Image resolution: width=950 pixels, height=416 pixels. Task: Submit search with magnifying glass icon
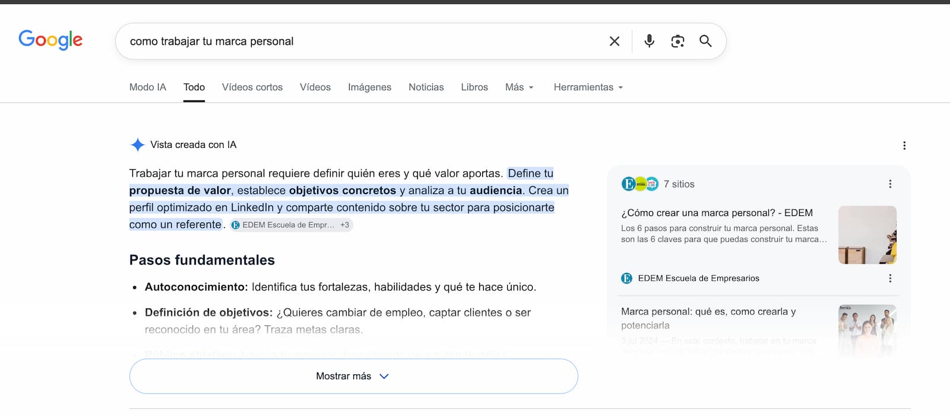click(x=705, y=41)
